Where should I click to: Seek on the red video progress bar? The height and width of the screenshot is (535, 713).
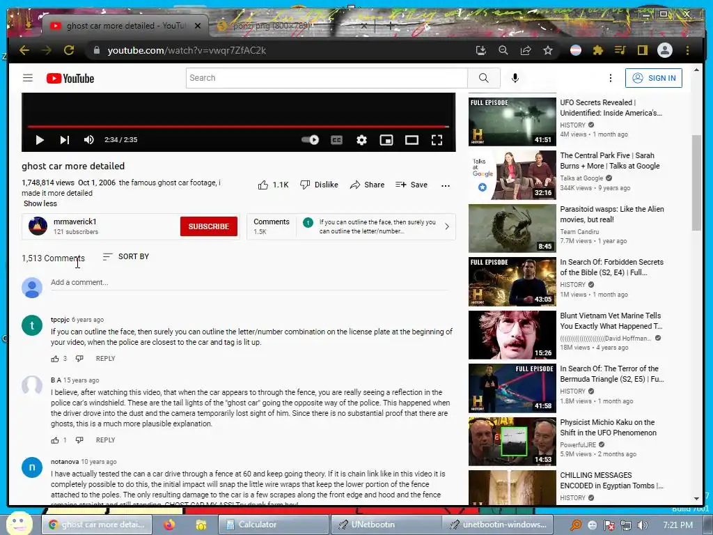pyautogui.click(x=238, y=126)
